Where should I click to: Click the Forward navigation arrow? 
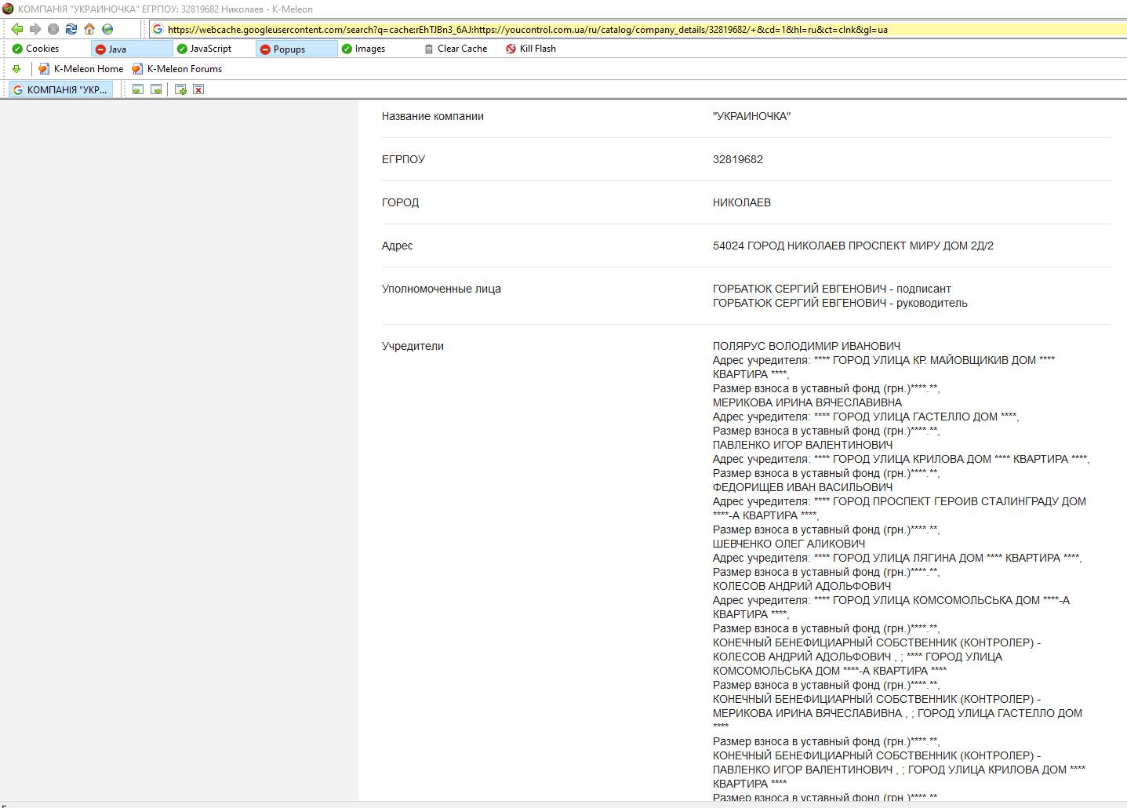(35, 29)
